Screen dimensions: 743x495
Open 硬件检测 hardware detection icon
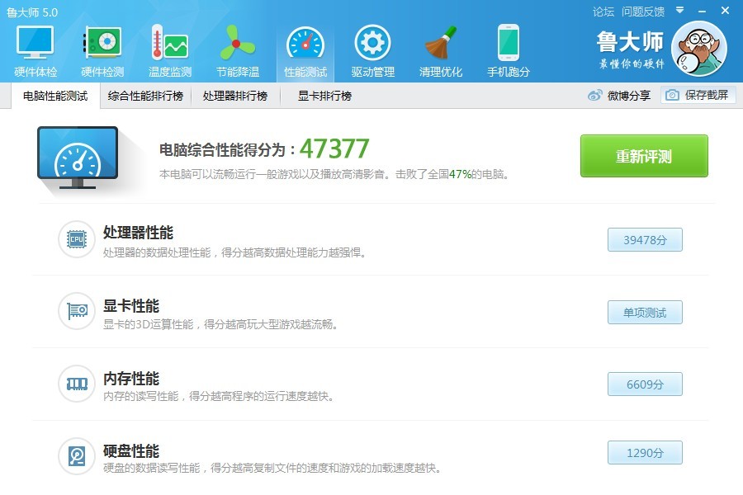102,43
